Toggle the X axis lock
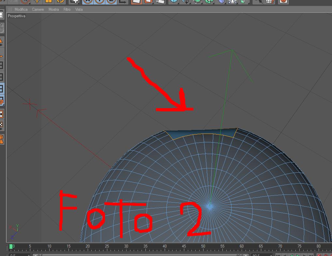This screenshot has height=256, width=332. (x=88, y=2)
